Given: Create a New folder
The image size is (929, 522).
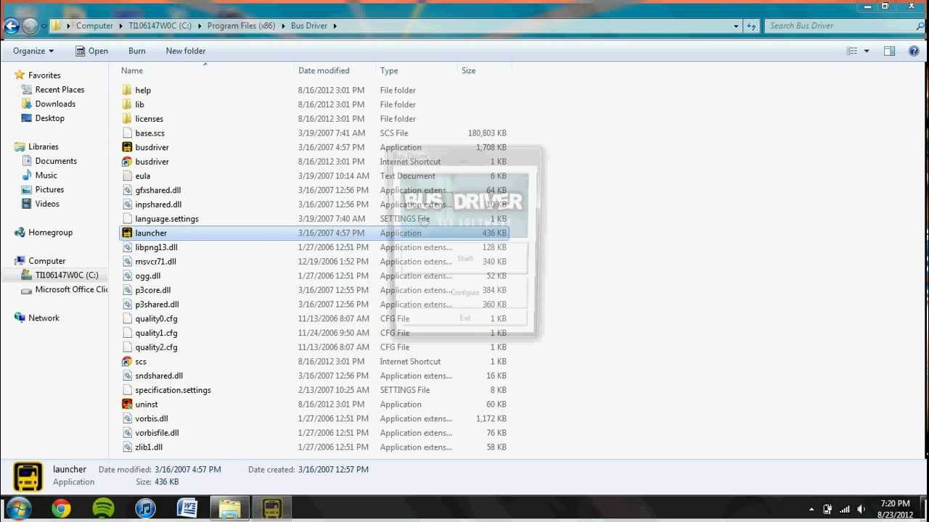Looking at the screenshot, I should pos(186,51).
